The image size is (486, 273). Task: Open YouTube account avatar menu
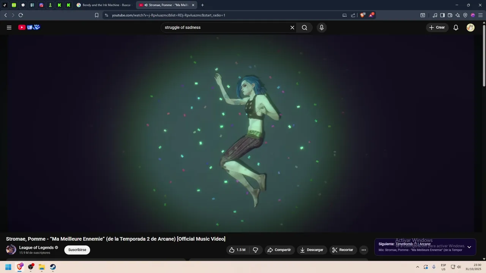470,27
